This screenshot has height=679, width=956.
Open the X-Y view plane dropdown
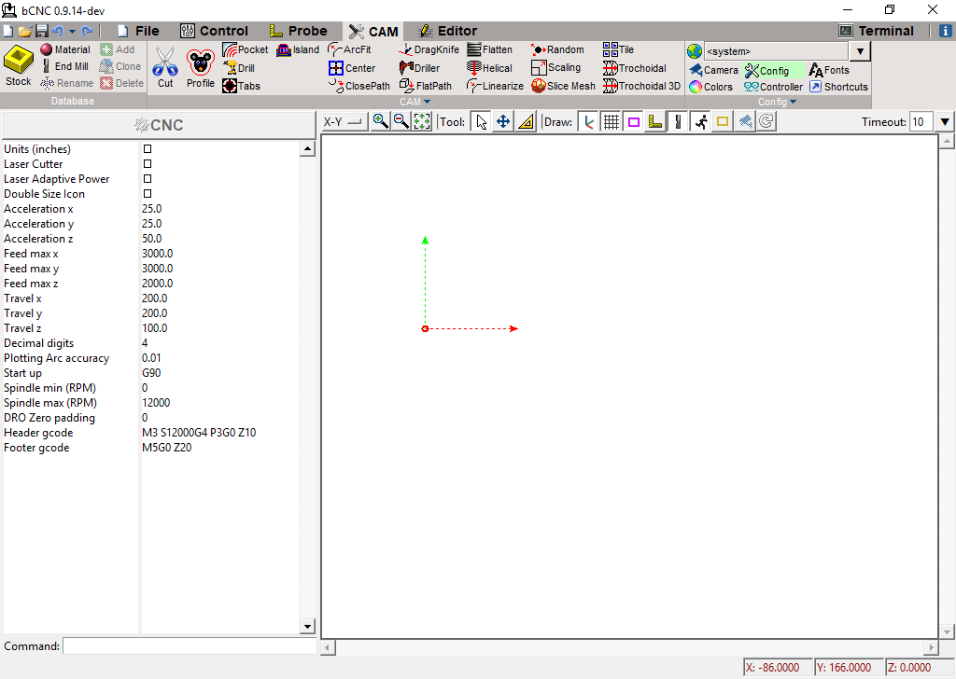(343, 120)
